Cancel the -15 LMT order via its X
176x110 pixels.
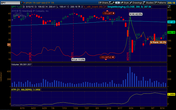(113, 13)
